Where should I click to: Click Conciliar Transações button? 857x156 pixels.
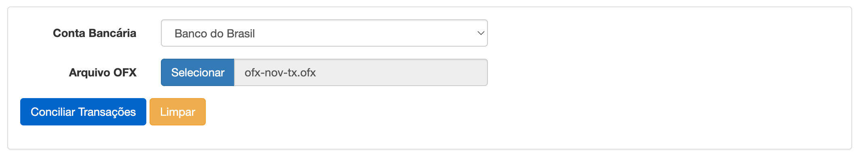click(83, 112)
